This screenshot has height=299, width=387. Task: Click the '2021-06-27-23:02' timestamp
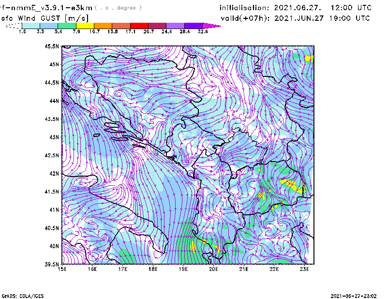[x=354, y=296]
